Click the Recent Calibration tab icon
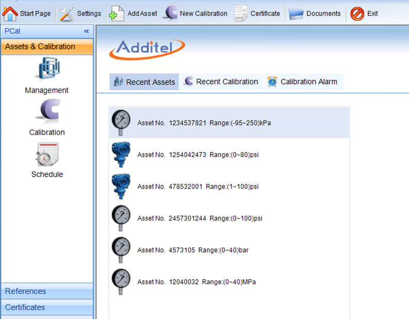409x319 pixels. pyautogui.click(x=188, y=81)
